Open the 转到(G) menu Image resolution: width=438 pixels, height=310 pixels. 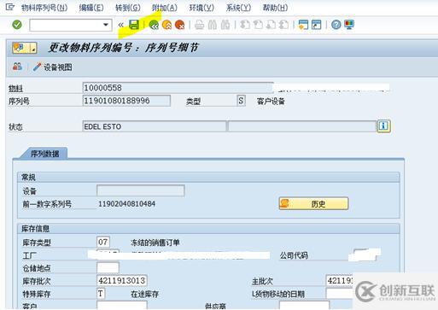128,8
